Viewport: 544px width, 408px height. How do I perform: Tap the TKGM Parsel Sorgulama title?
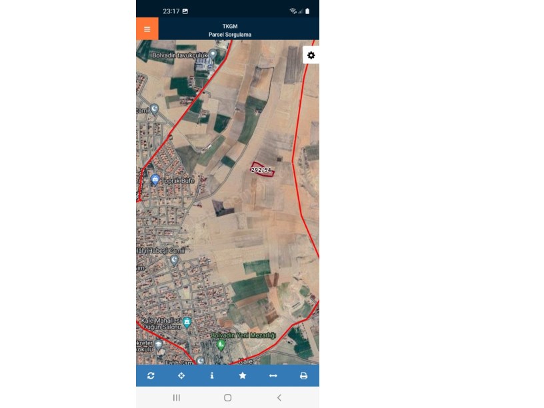pyautogui.click(x=230, y=30)
